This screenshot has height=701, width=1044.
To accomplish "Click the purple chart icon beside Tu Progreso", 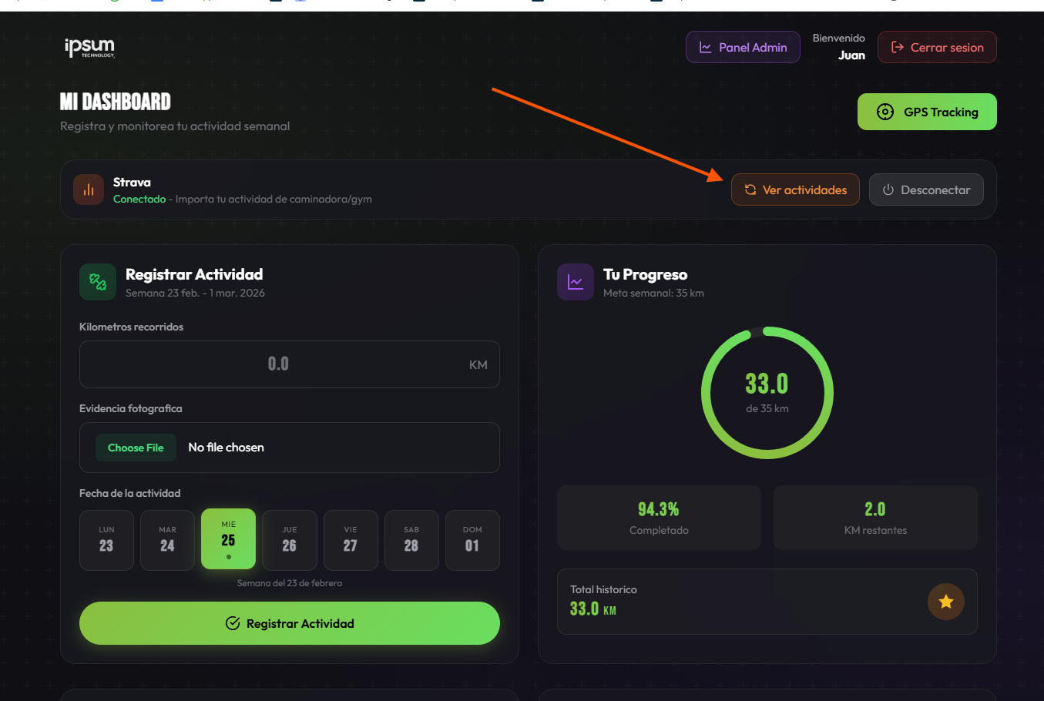I will click(x=576, y=282).
